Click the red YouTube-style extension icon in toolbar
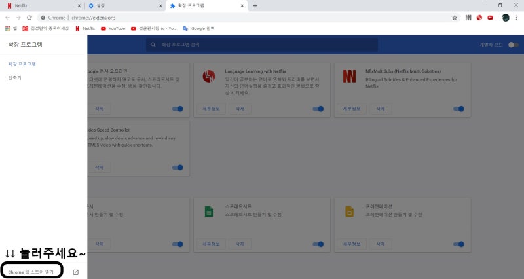 point(490,18)
